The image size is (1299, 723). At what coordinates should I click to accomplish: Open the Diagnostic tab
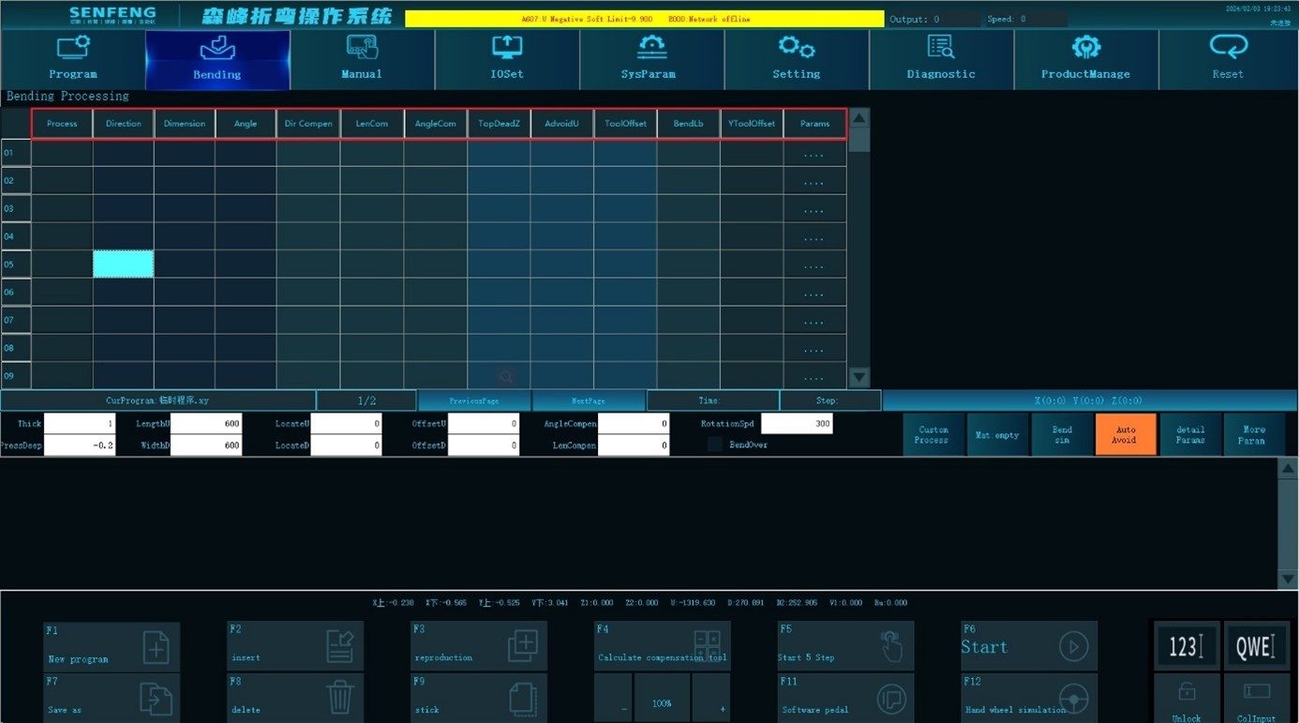tap(941, 59)
